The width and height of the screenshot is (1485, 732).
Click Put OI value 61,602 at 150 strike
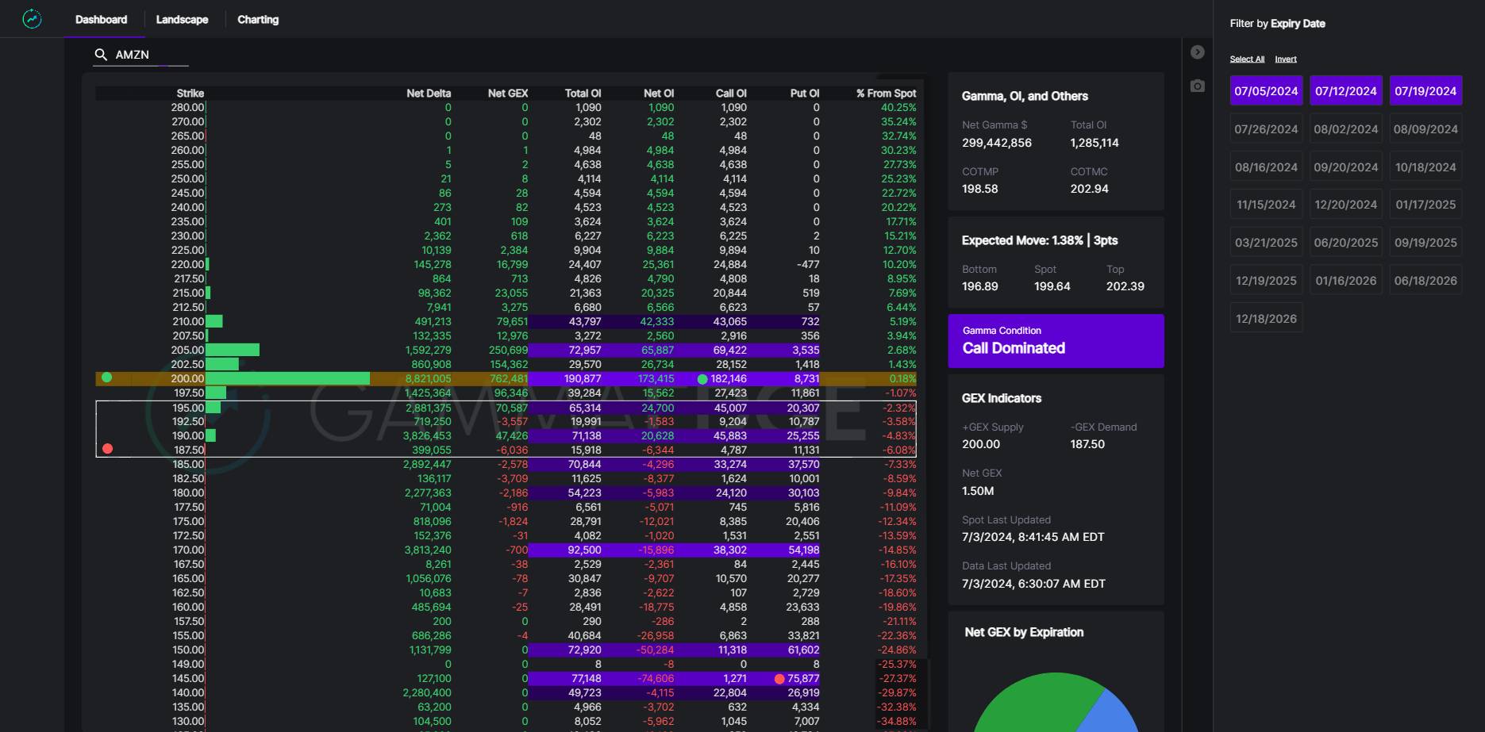point(803,650)
